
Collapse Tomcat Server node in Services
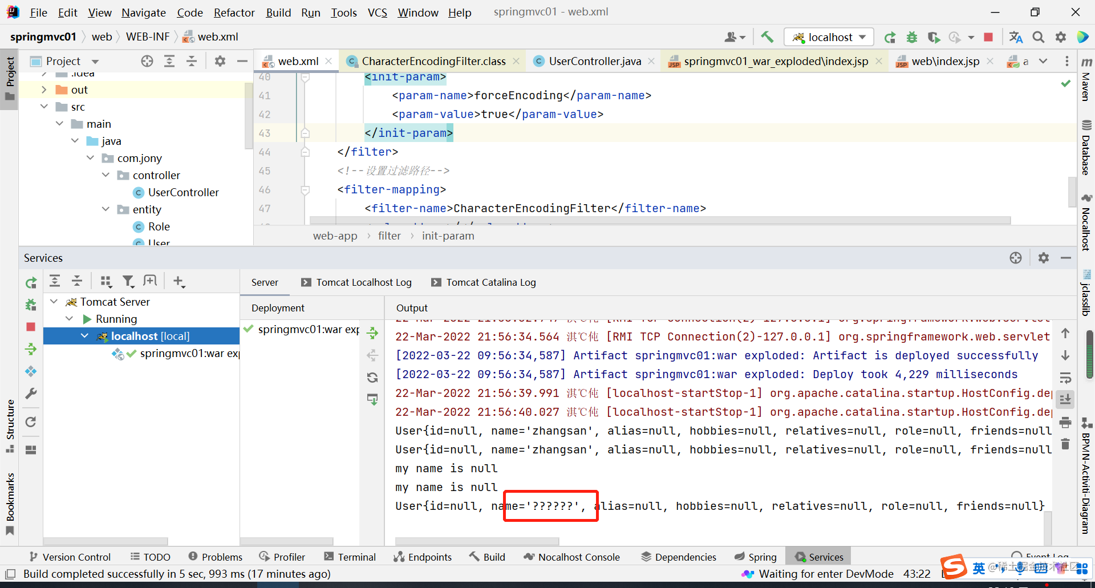pyautogui.click(x=54, y=302)
